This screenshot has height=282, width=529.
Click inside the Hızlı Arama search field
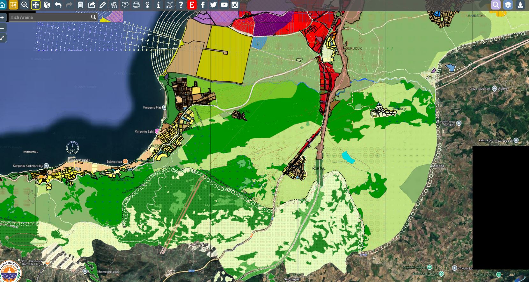pyautogui.click(x=49, y=17)
